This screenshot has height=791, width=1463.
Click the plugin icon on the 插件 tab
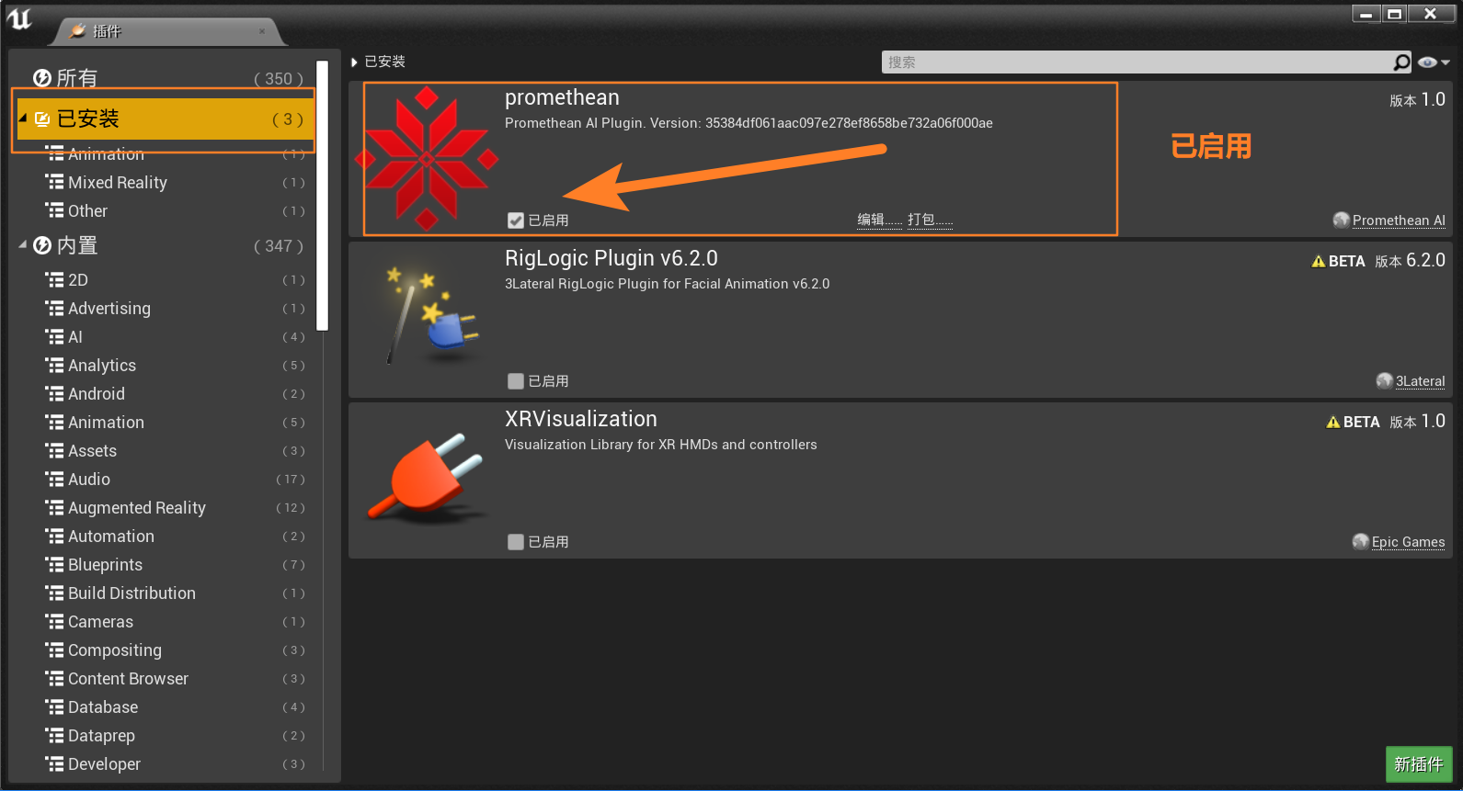coord(78,31)
